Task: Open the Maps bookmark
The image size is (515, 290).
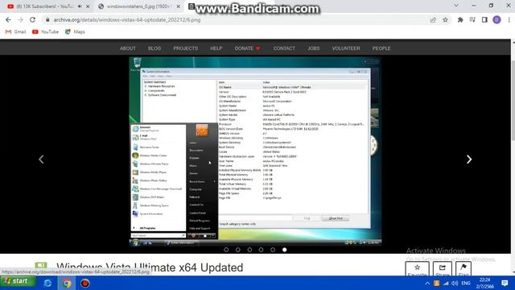Action: [75, 31]
